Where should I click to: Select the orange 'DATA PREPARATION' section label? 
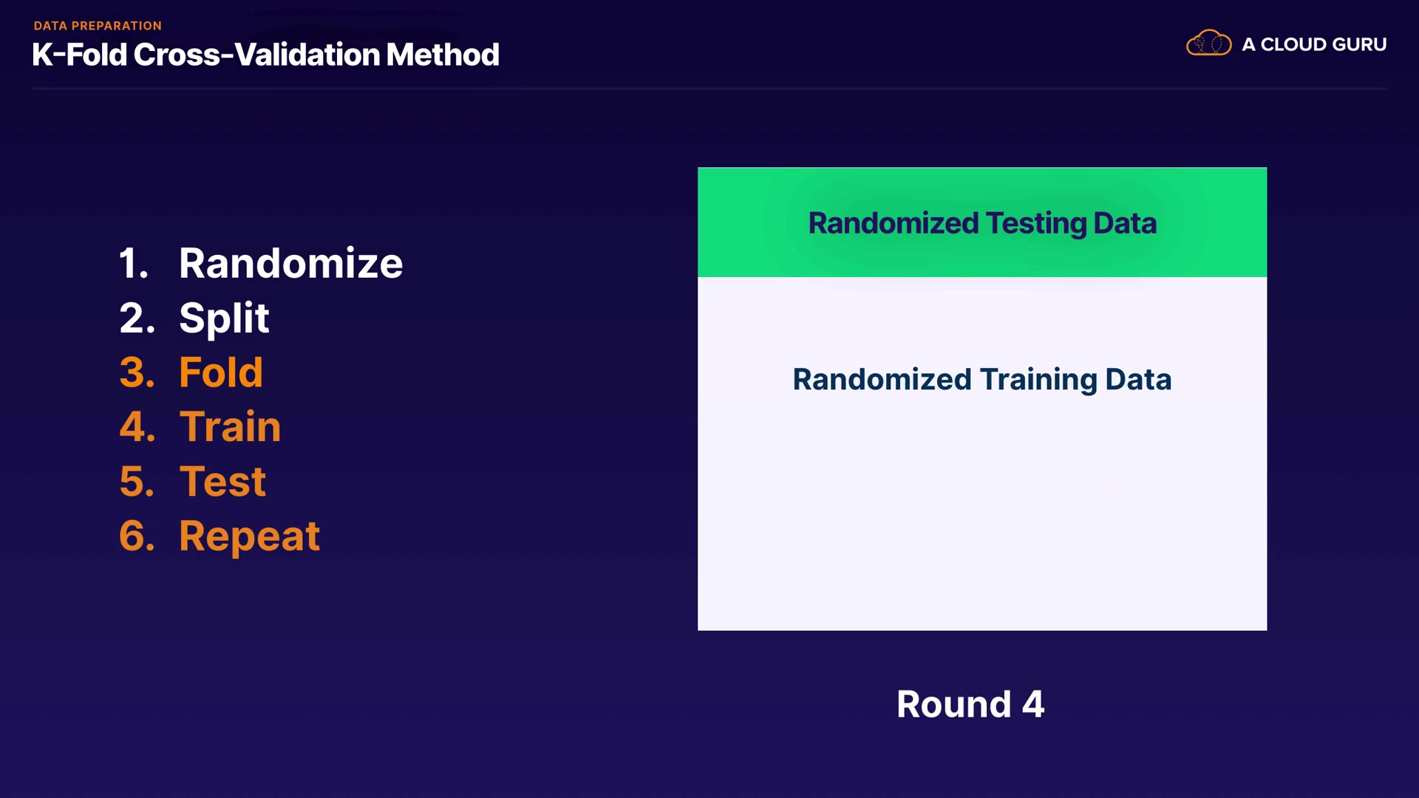(98, 26)
